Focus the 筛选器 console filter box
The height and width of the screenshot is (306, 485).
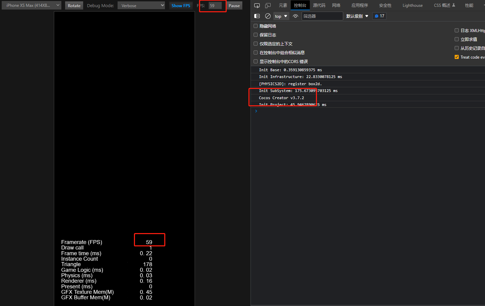[x=322, y=16]
